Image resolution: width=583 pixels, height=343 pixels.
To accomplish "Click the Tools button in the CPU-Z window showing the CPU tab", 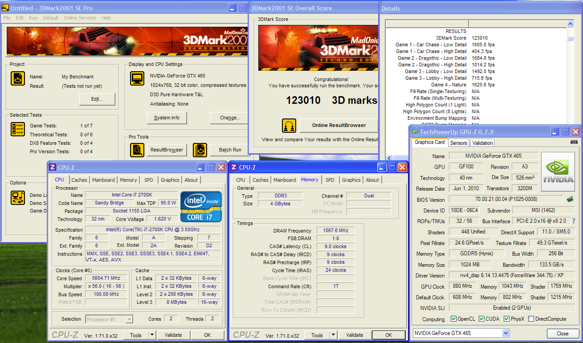I will (136, 335).
